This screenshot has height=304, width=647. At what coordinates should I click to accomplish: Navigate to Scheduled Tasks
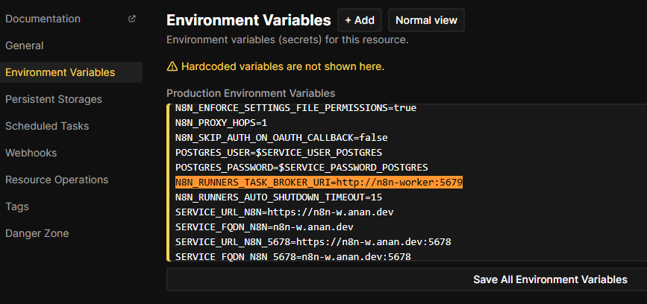[x=47, y=126]
